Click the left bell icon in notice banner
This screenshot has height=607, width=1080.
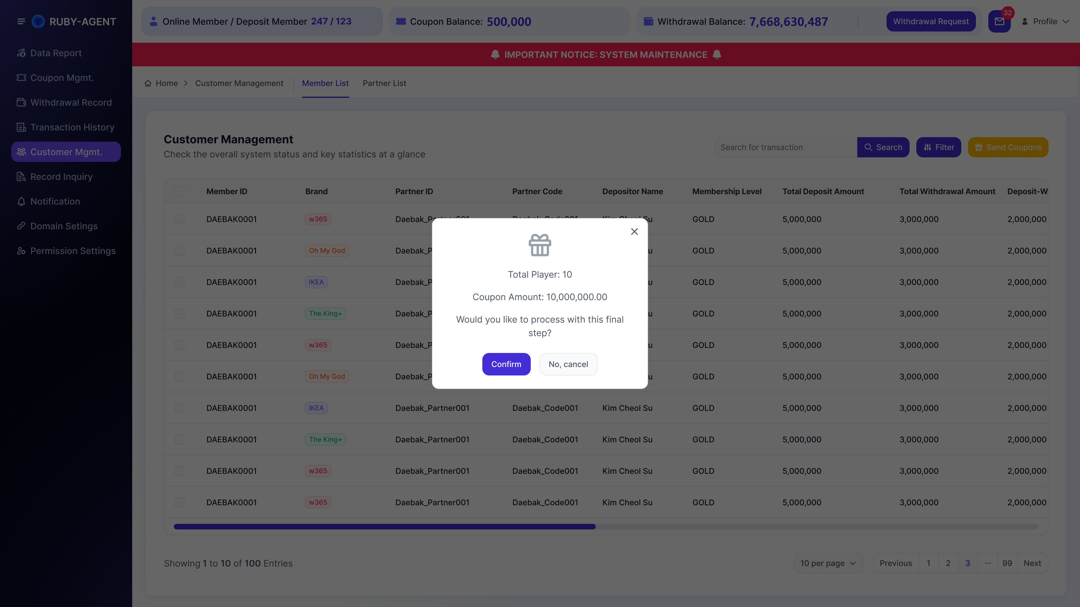(x=495, y=55)
